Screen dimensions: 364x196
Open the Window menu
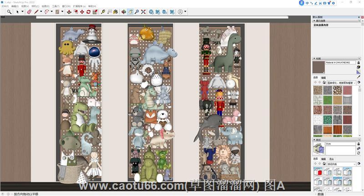(66, 6)
